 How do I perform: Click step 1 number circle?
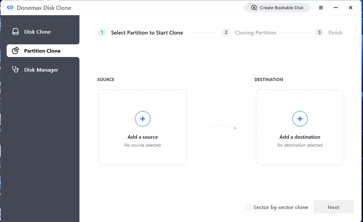point(102,32)
